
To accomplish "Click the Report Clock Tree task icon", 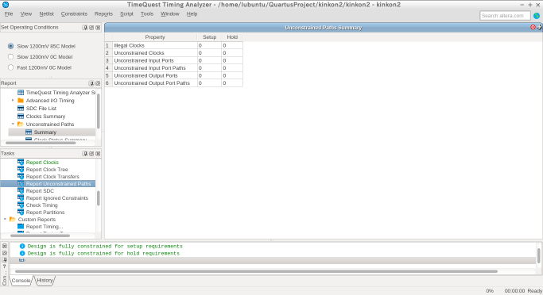I will coord(21,169).
